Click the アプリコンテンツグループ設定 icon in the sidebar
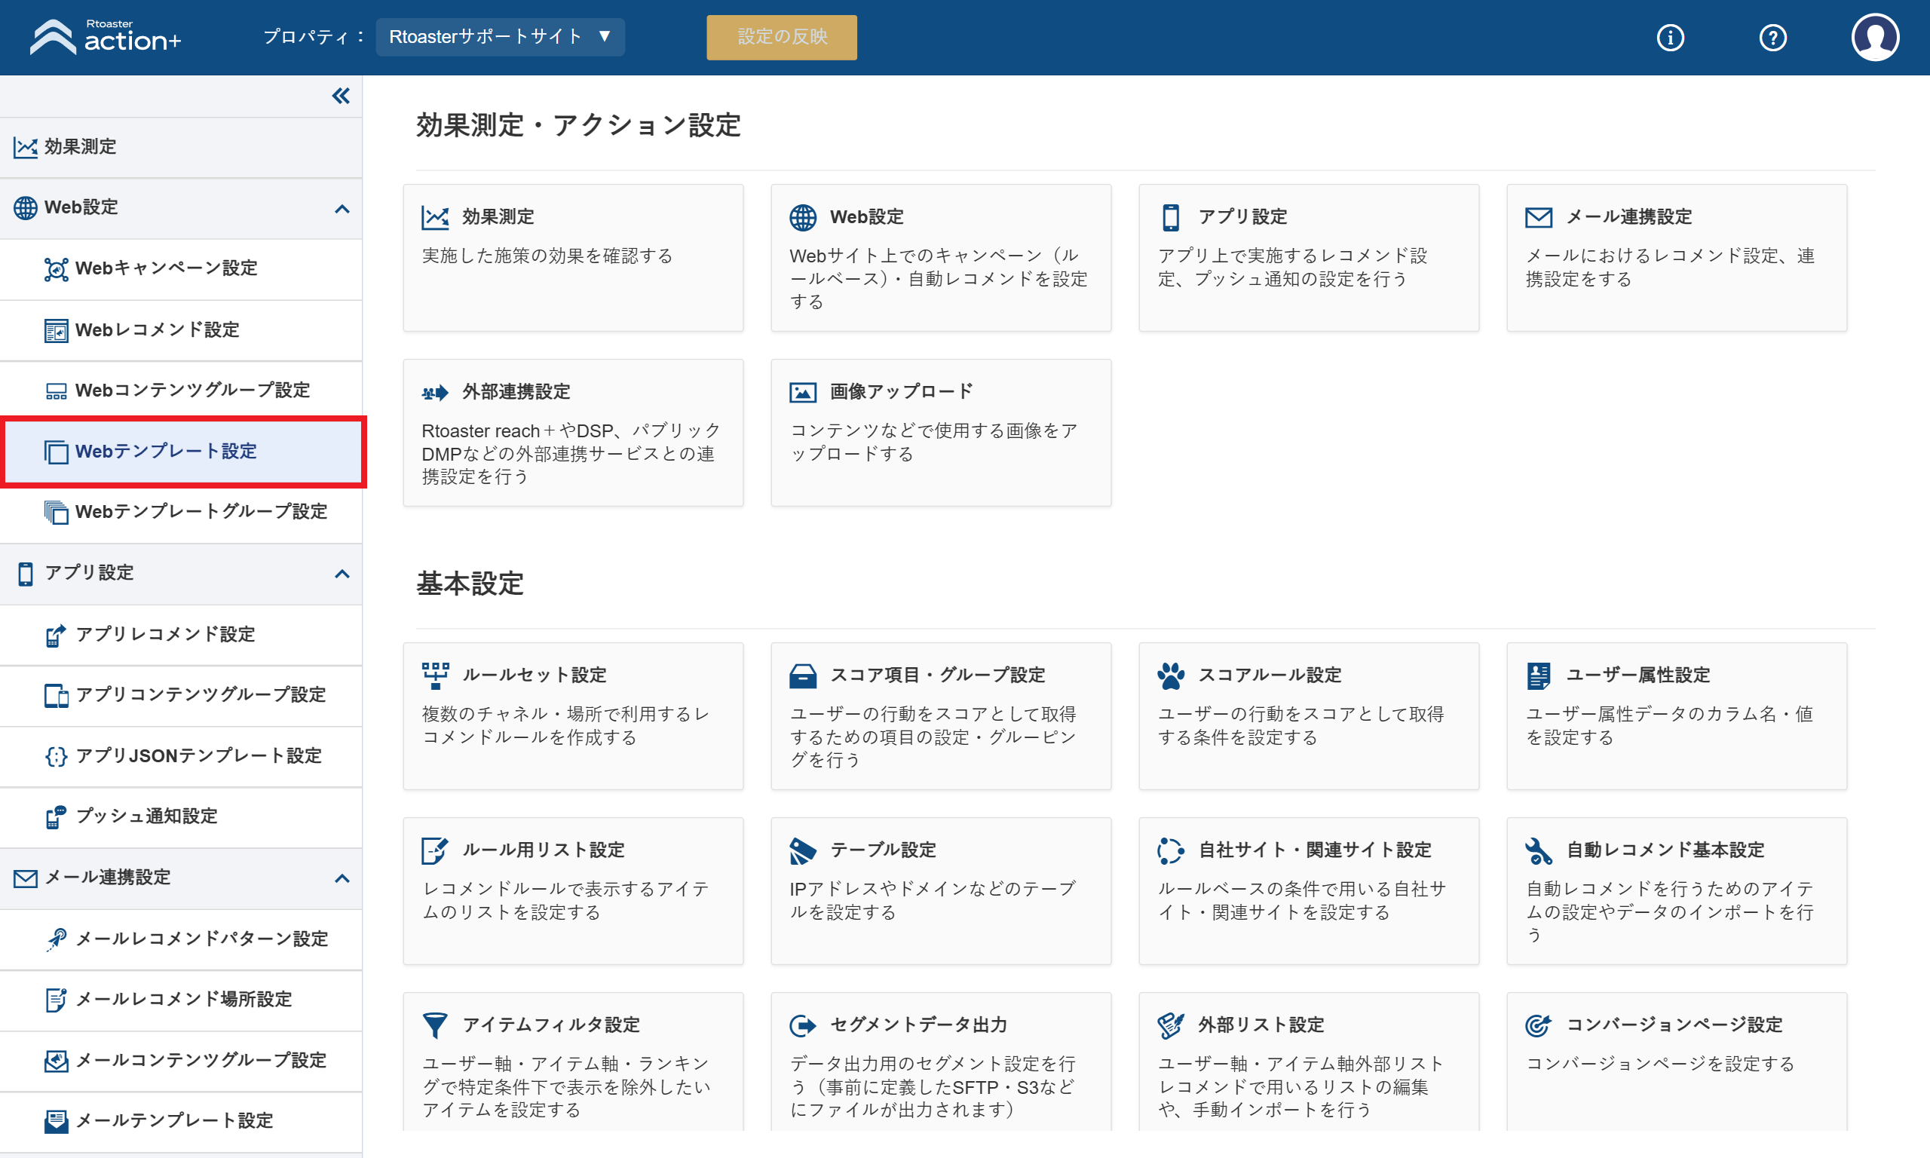The image size is (1930, 1158). click(57, 695)
